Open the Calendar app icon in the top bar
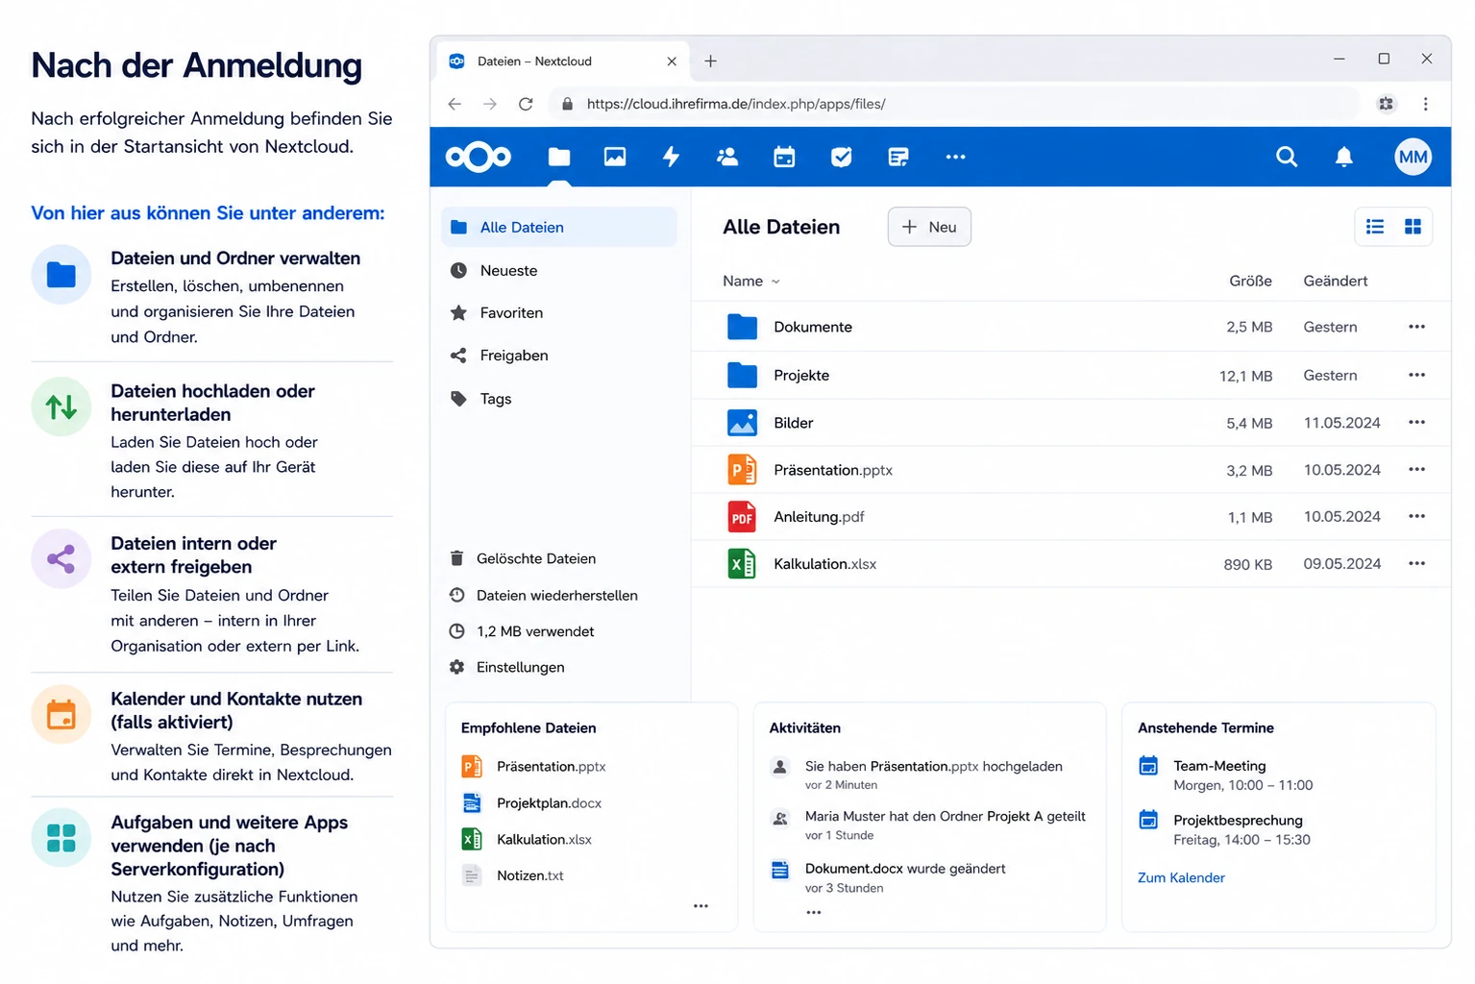Viewport: 1475px width, 984px height. (784, 157)
